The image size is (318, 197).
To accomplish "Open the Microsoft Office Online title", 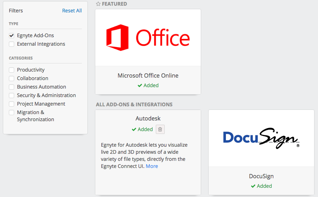I will pos(148,75).
